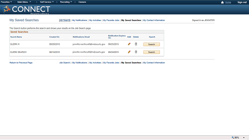This screenshot has height=140, width=249.
Task: Click the zoom magnifier icon in status bar
Action: coord(233,138)
